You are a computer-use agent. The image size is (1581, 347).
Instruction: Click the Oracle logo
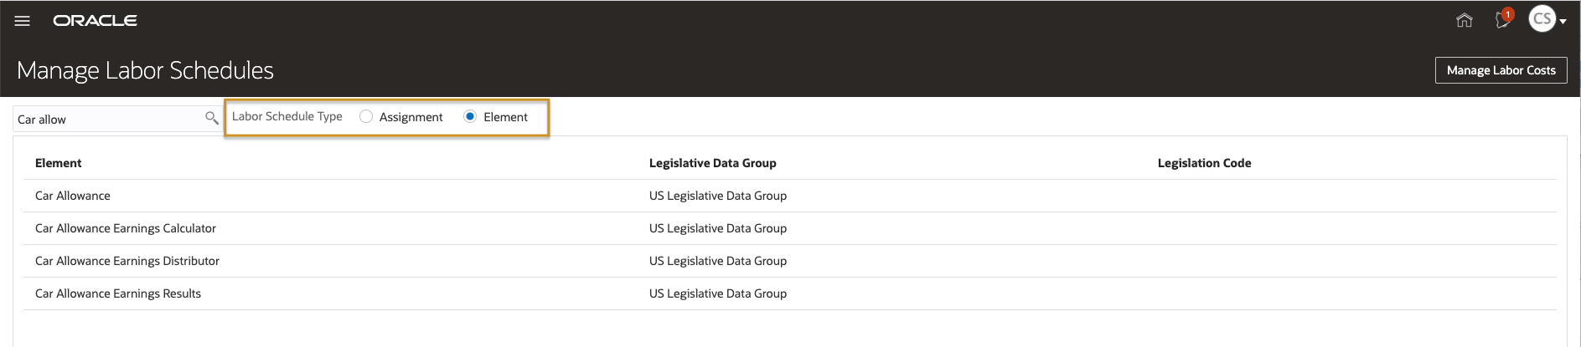click(x=96, y=21)
